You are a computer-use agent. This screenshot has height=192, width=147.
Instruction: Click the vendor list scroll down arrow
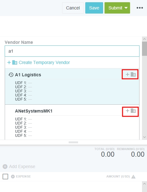(x=144, y=137)
